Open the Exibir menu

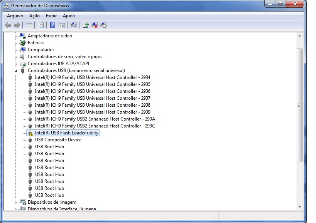51,16
